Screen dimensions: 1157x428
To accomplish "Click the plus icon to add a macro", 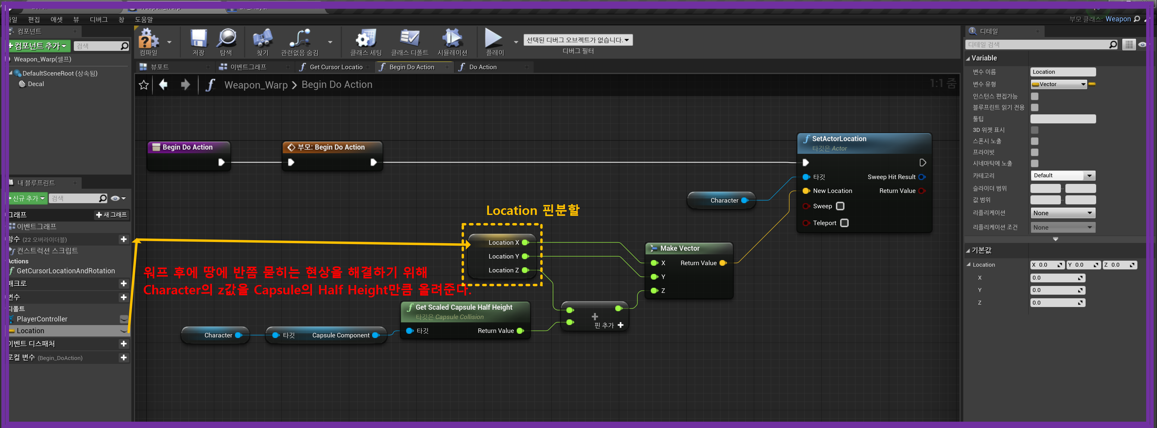I will (x=124, y=284).
